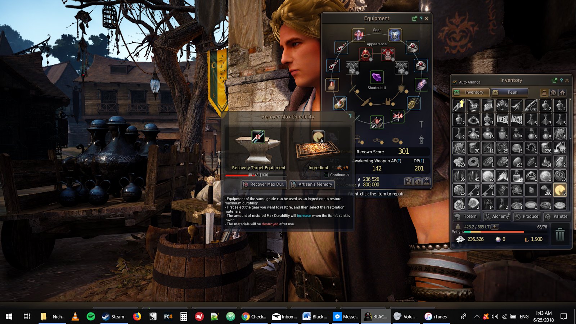Pop out the Inventory window

554,80
